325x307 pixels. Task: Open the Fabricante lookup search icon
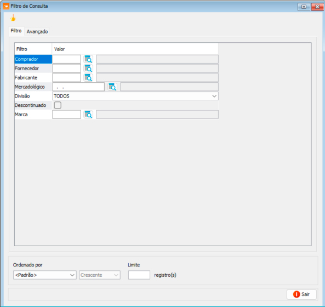pyautogui.click(x=88, y=78)
